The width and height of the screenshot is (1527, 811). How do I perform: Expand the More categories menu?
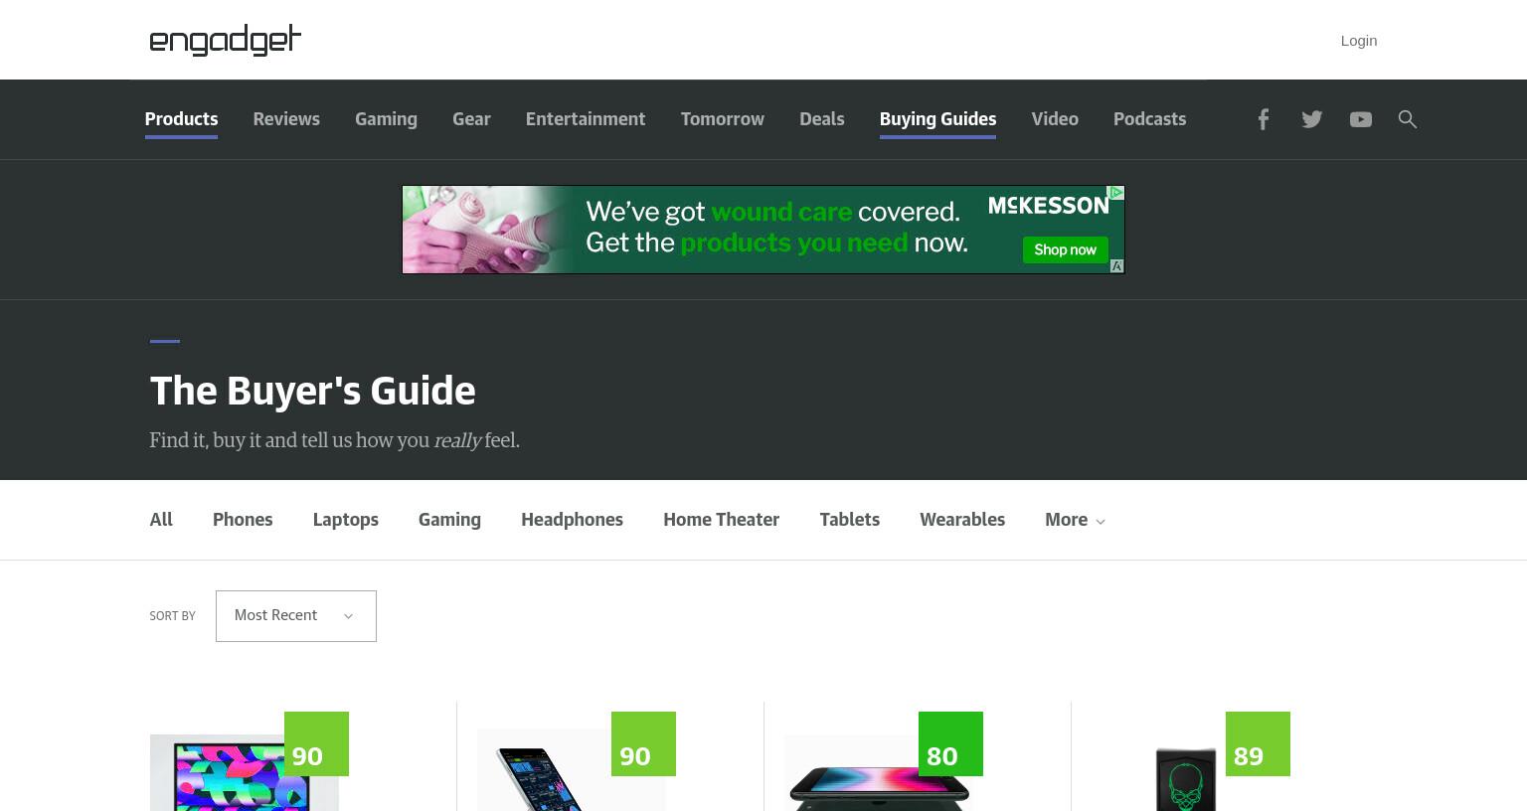click(1075, 520)
